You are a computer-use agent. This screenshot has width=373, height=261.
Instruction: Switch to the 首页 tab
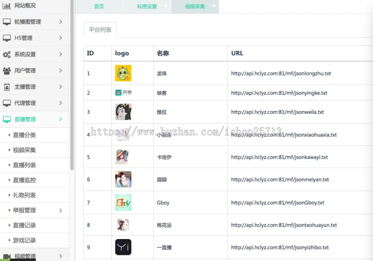point(99,7)
